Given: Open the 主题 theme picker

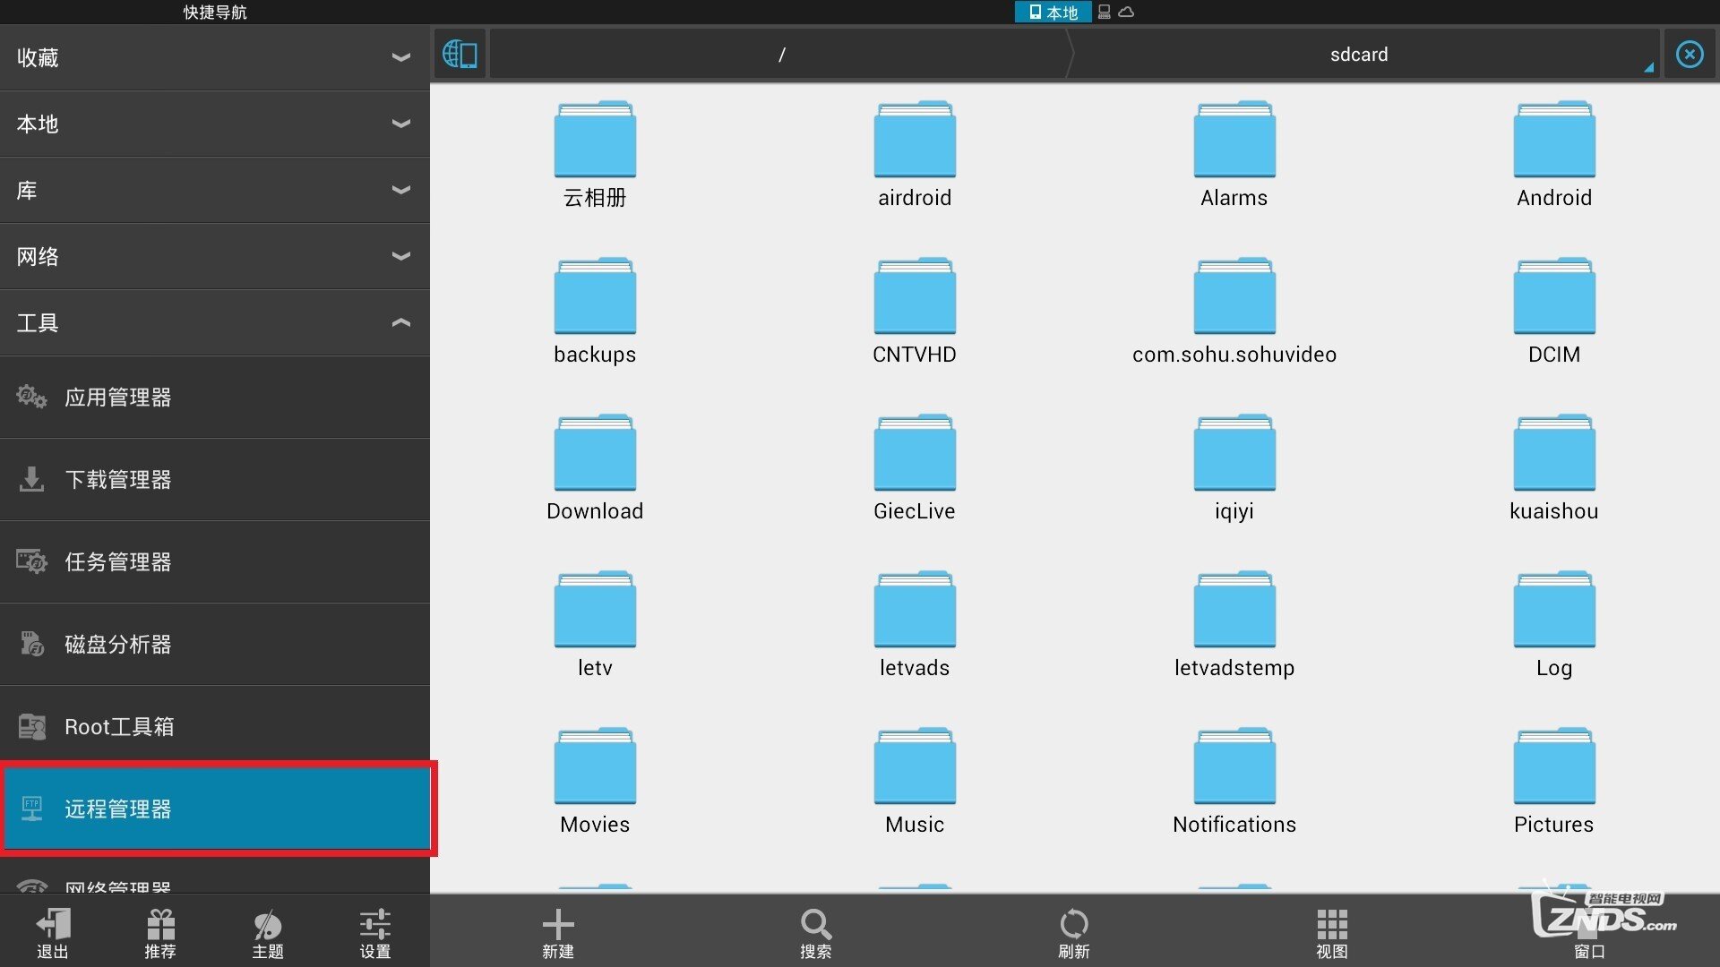Looking at the screenshot, I should (x=268, y=932).
